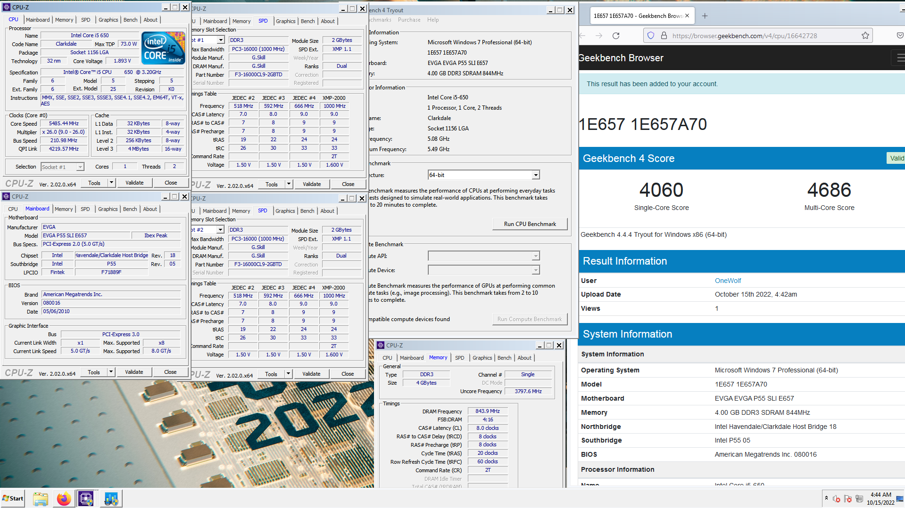Open About tab in Memory window

pos(524,358)
